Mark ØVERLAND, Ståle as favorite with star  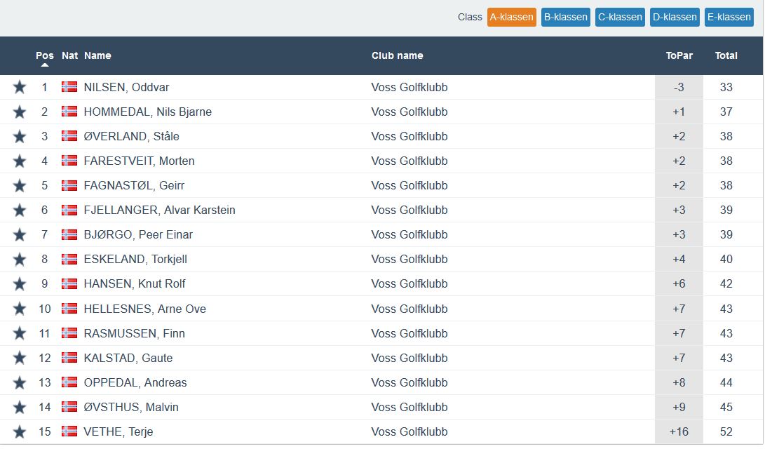point(20,136)
